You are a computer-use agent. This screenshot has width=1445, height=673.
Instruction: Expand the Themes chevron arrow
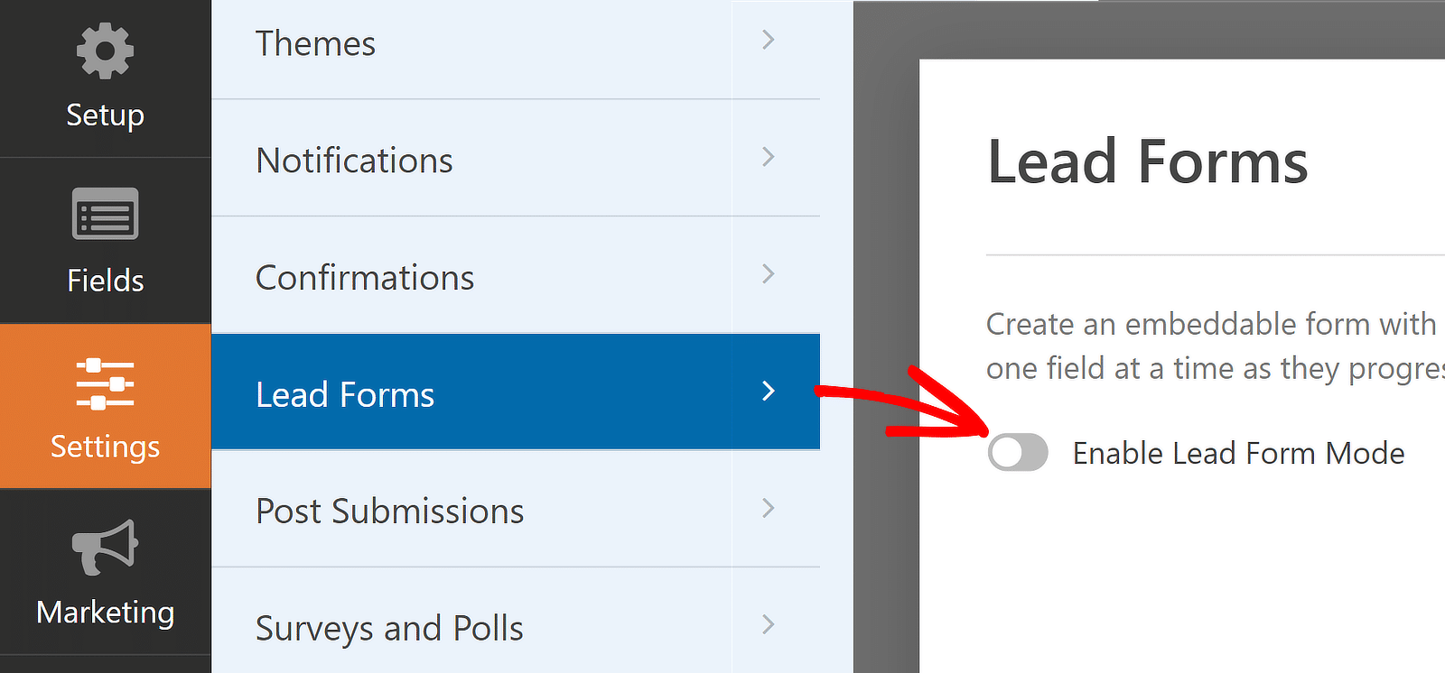[769, 40]
